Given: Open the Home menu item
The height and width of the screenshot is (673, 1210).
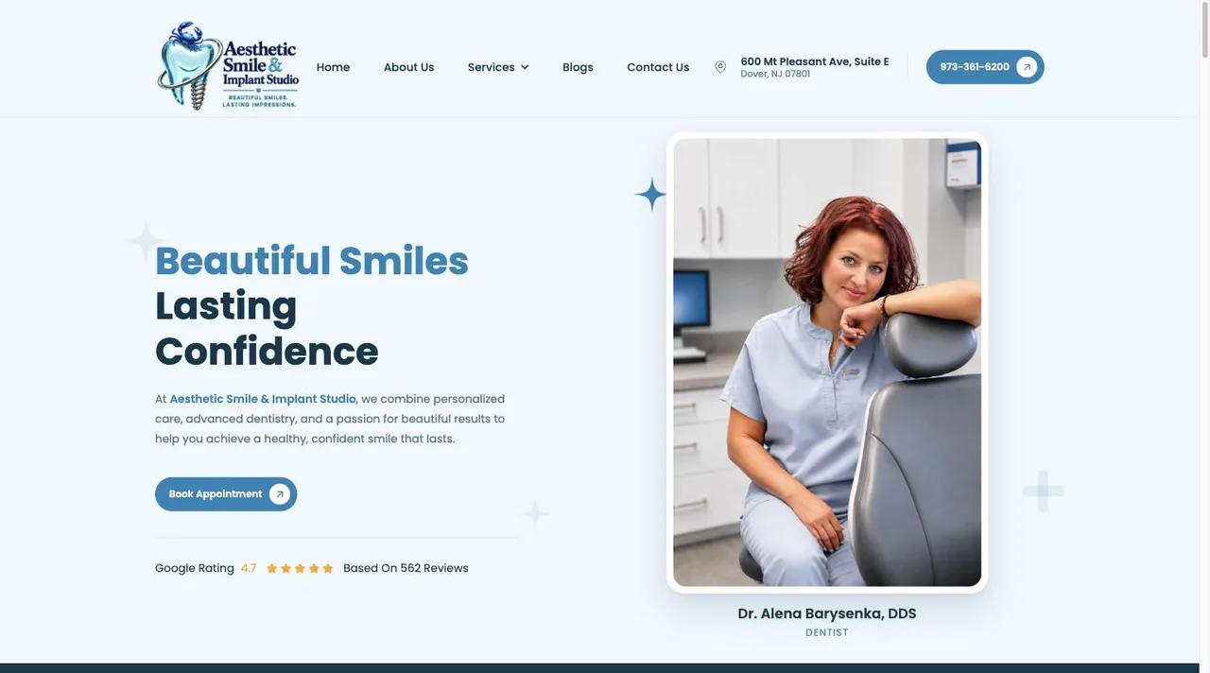Looking at the screenshot, I should 333,67.
